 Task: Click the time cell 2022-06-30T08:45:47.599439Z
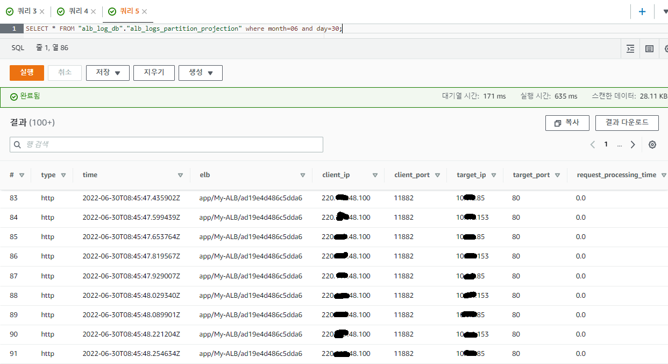pos(131,218)
